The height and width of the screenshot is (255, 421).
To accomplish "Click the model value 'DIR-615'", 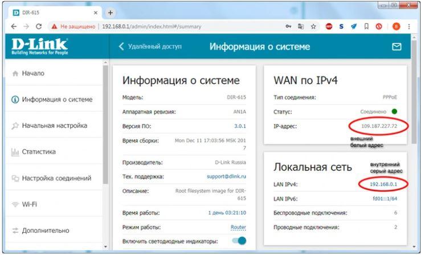I will click(x=236, y=97).
